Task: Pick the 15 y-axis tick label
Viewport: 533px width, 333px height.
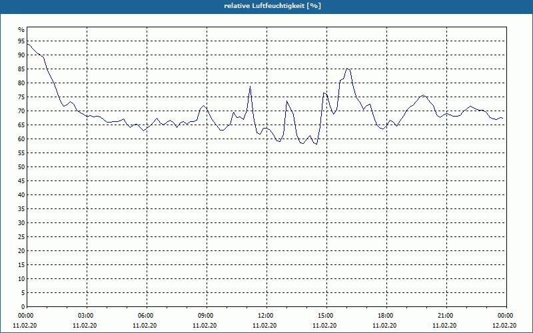Action: pyautogui.click(x=21, y=264)
